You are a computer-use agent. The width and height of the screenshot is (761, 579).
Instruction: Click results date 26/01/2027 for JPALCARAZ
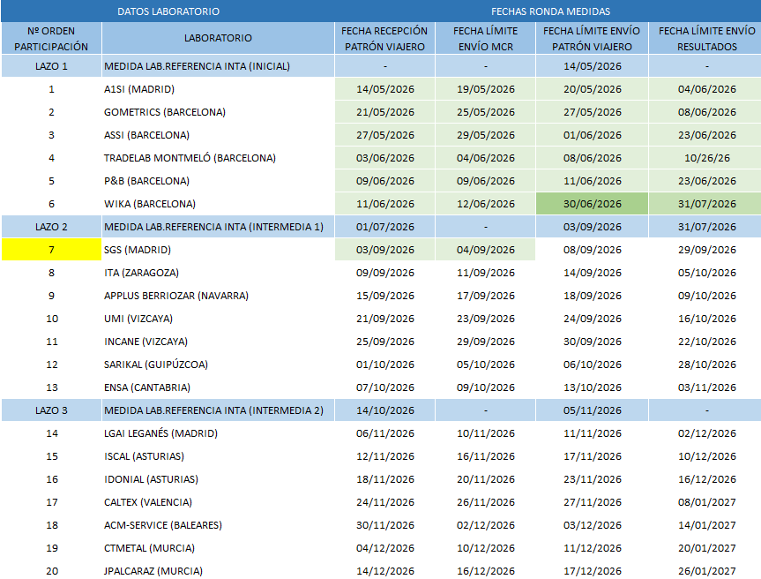[706, 571]
